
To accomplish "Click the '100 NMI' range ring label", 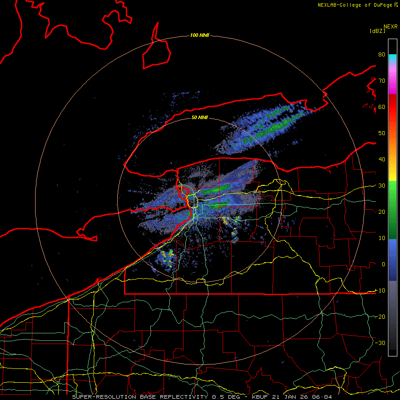I will [200, 35].
